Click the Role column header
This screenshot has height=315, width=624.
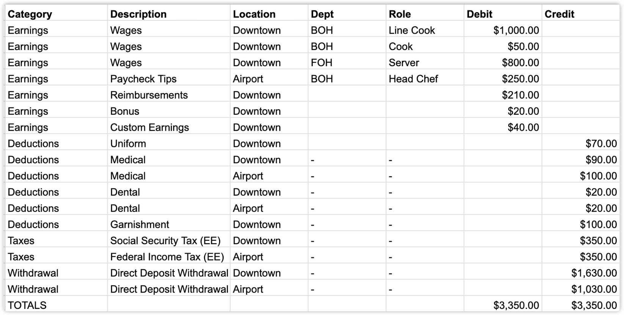400,14
